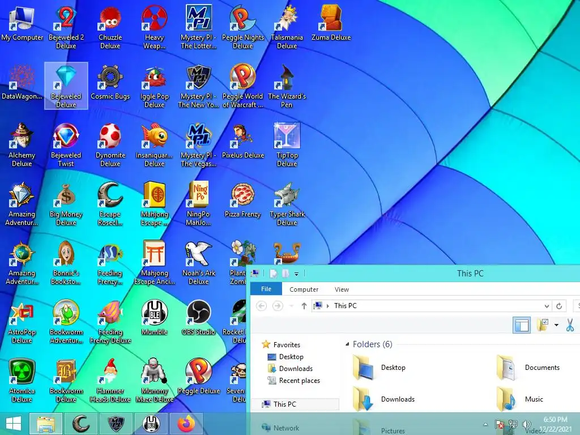Launch Bookworm Deluxe book icon
Viewport: 580px width, 435px height.
[x=66, y=380]
